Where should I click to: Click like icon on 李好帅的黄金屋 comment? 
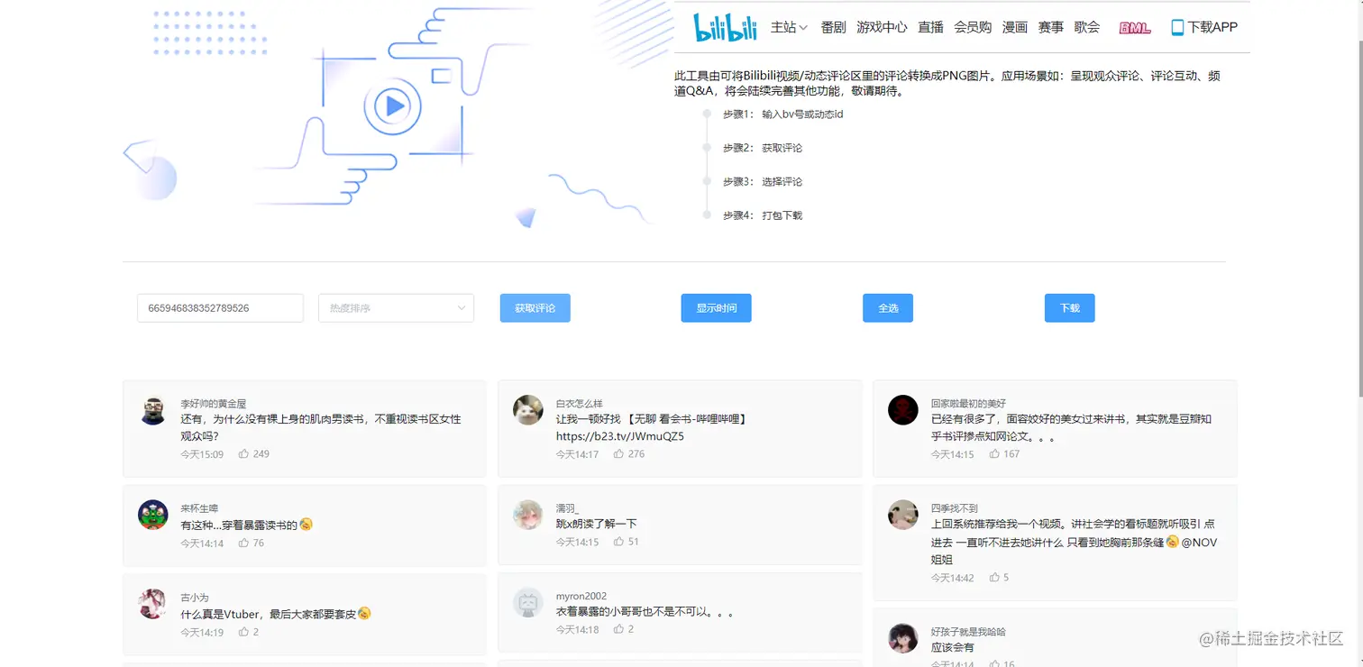(x=243, y=454)
